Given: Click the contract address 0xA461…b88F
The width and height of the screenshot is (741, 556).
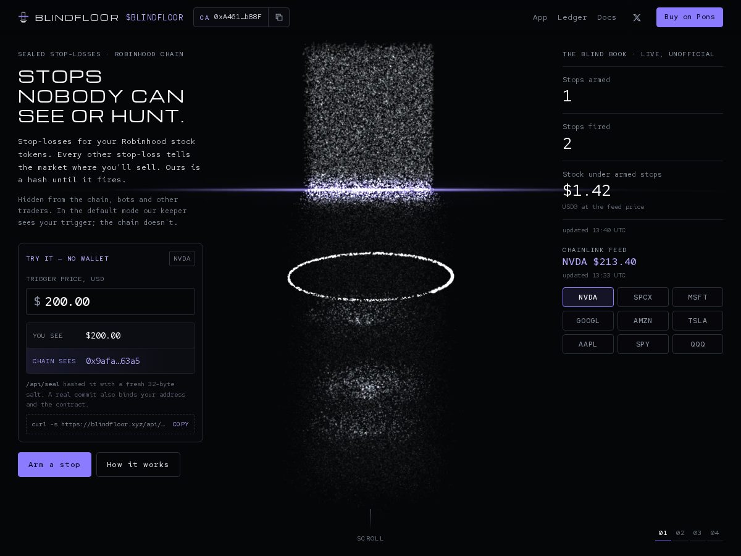Looking at the screenshot, I should point(238,17).
